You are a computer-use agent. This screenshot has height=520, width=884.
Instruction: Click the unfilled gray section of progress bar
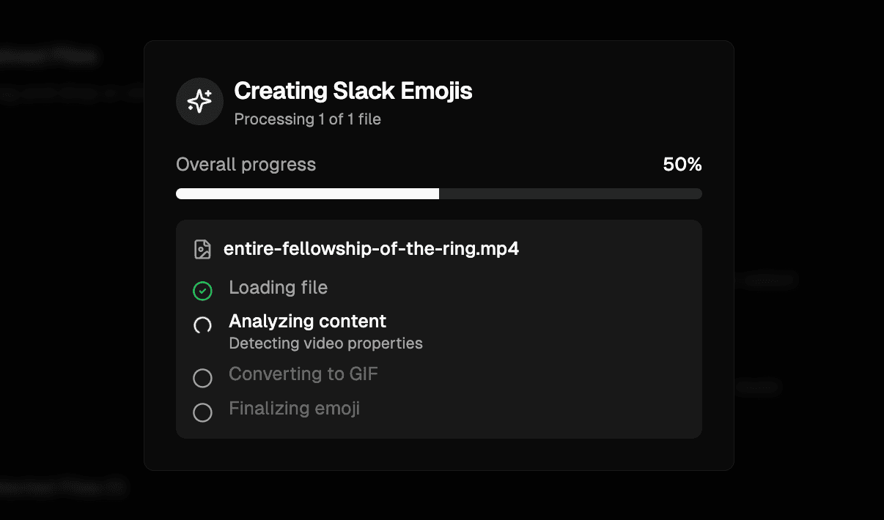click(570, 194)
